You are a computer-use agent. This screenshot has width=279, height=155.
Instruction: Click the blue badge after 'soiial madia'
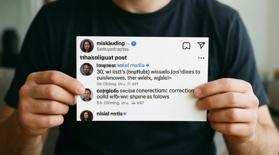click(x=147, y=65)
